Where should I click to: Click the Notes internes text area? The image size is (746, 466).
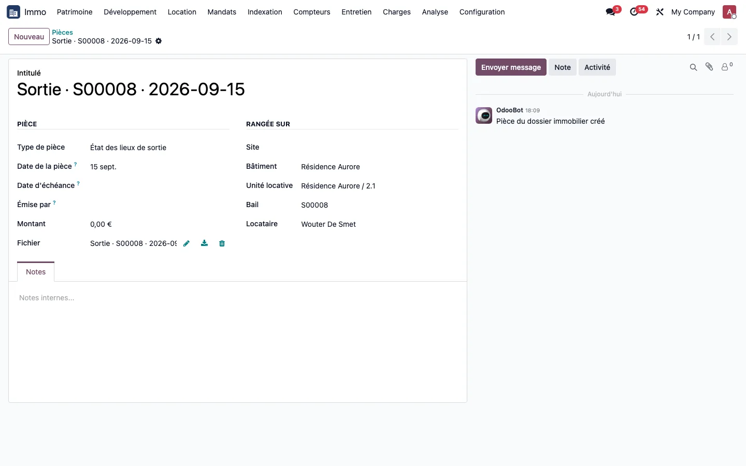coord(238,298)
